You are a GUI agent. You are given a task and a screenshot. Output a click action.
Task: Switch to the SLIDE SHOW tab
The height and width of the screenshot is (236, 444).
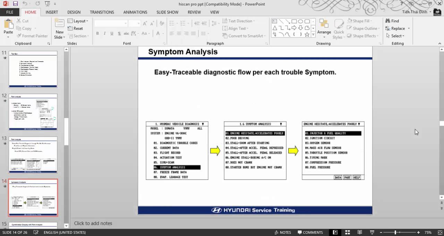[x=167, y=12]
